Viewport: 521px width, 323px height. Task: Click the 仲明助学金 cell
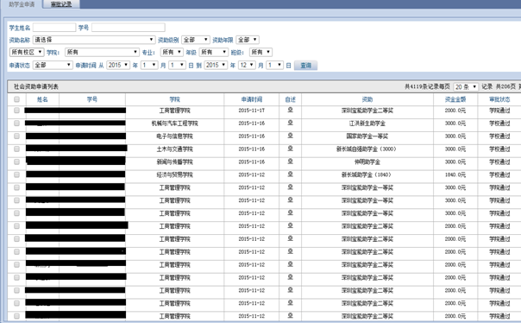[367, 162]
